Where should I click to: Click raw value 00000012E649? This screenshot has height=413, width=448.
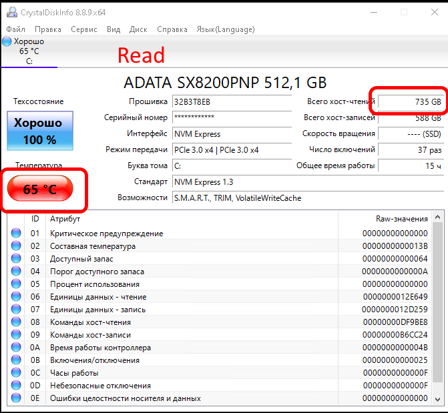click(x=395, y=297)
